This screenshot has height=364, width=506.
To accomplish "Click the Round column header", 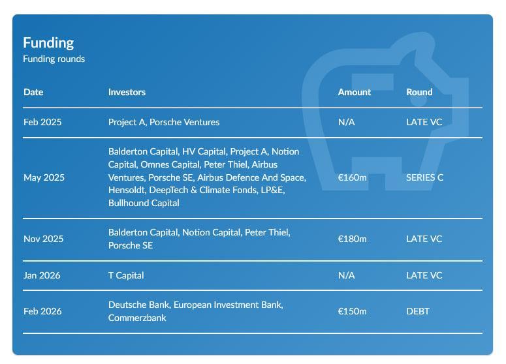I will 419,92.
